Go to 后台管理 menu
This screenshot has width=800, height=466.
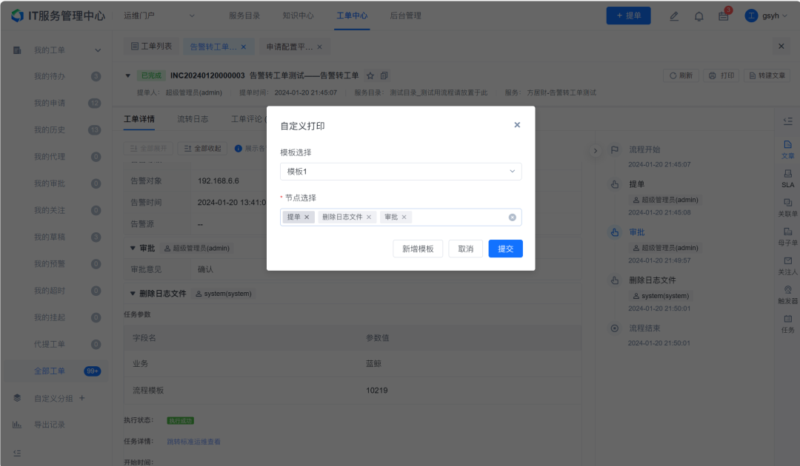click(406, 16)
